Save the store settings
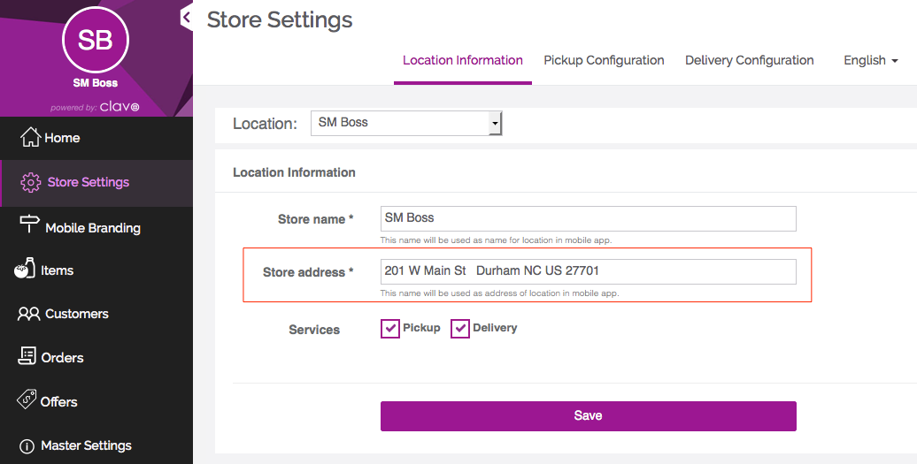 pyautogui.click(x=588, y=416)
